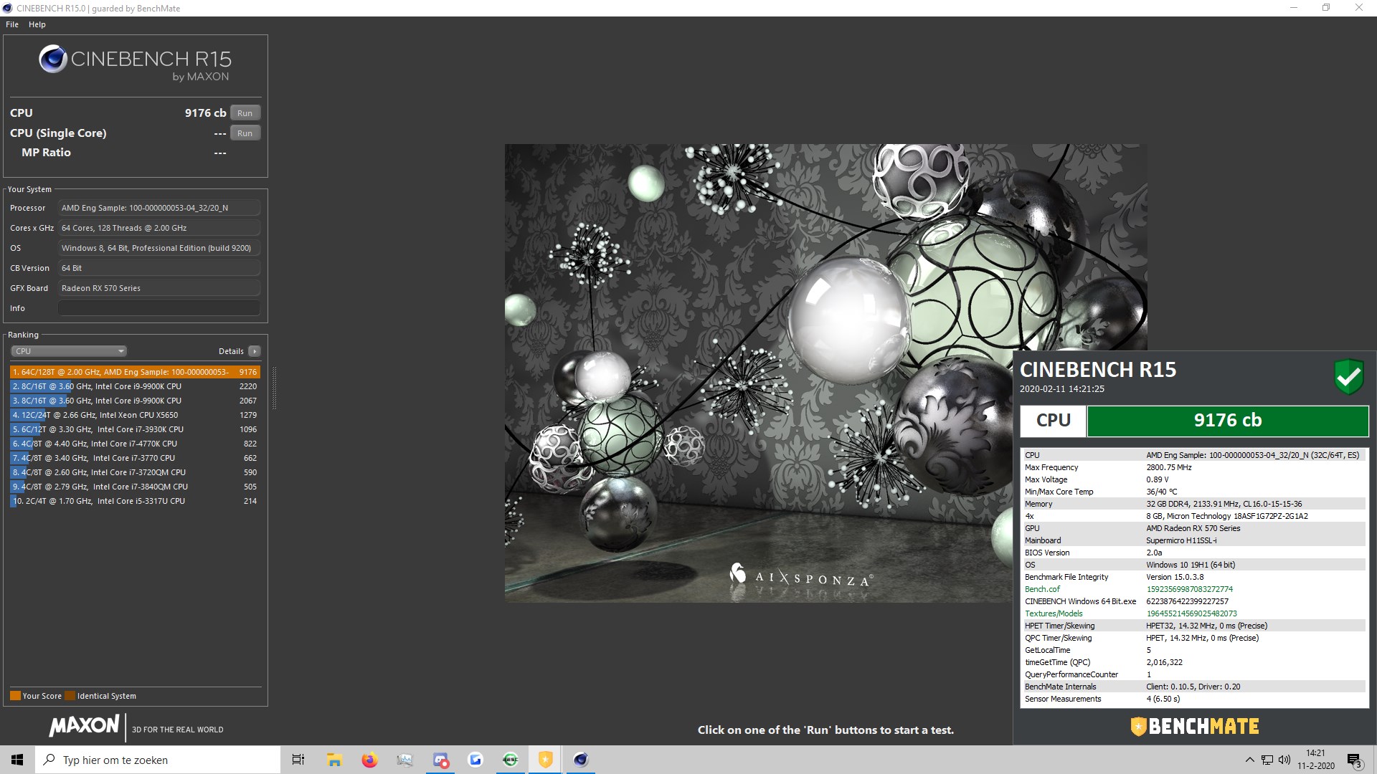Screen dimensions: 1377x774
Task: Show hidden system tray icons
Action: click(1250, 760)
